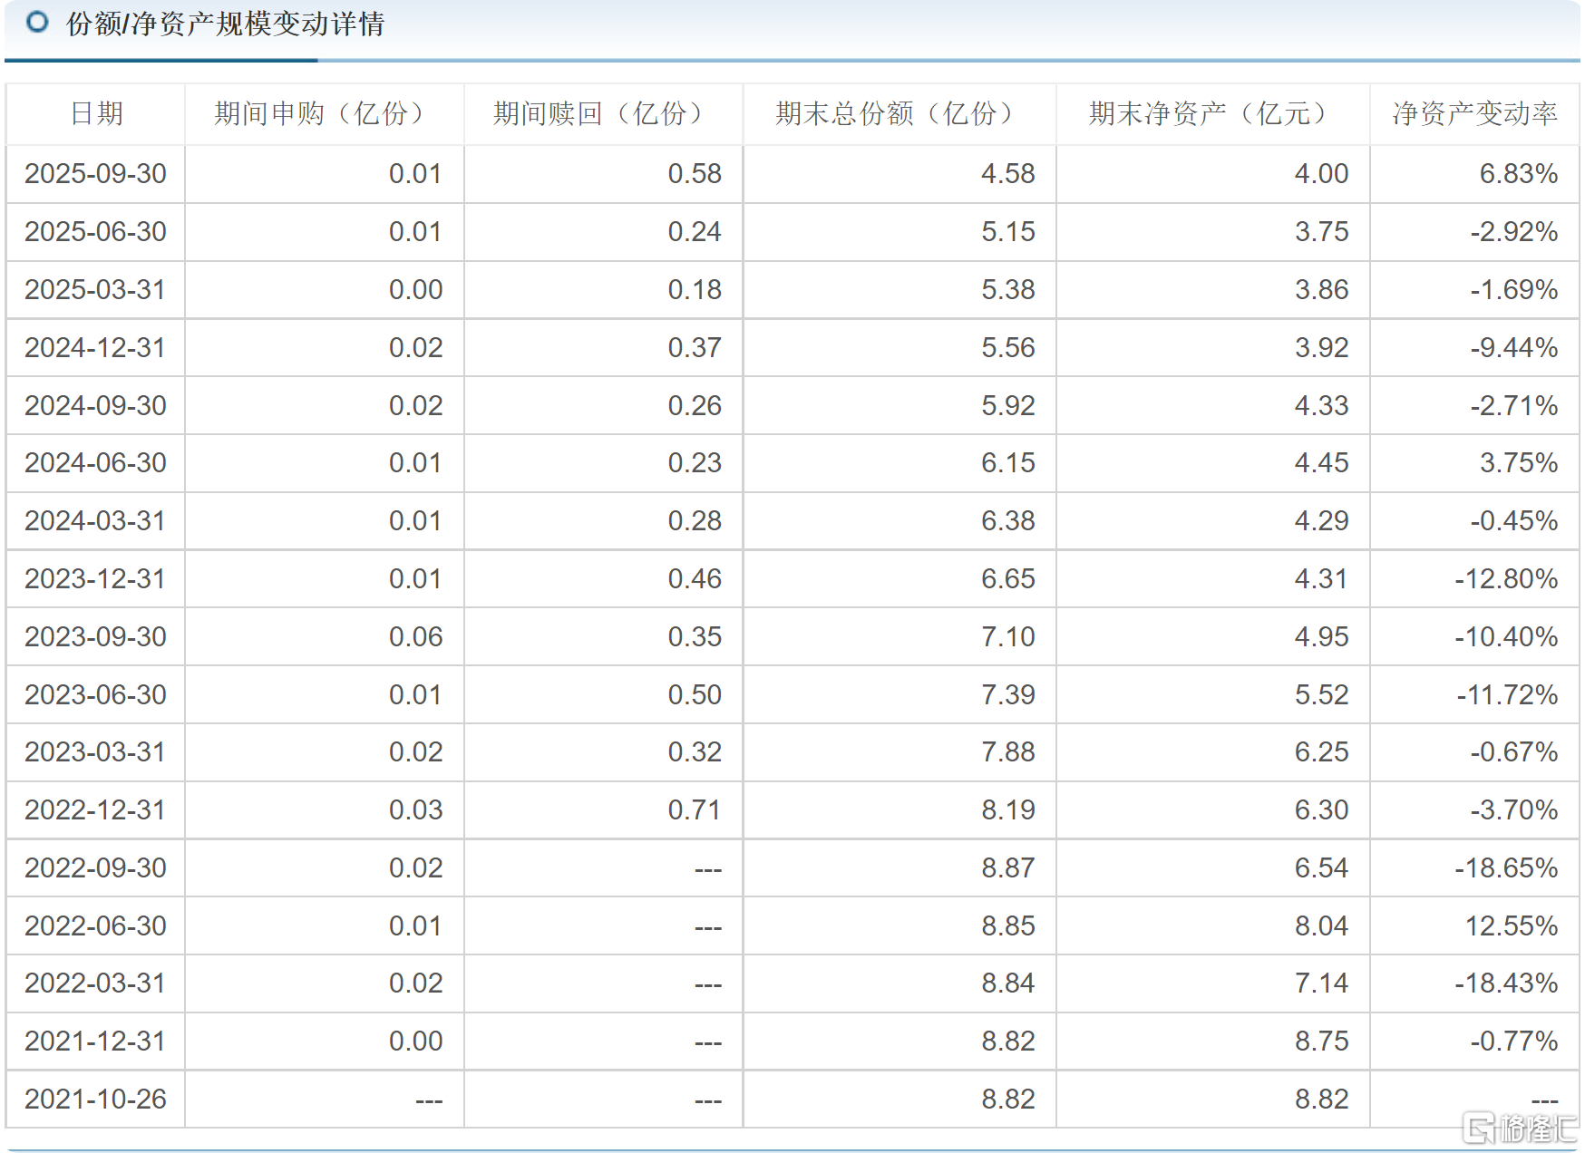Viewport: 1585px width, 1153px height.
Task: Select the 2021-10-26 date cell
Action: [96, 1099]
